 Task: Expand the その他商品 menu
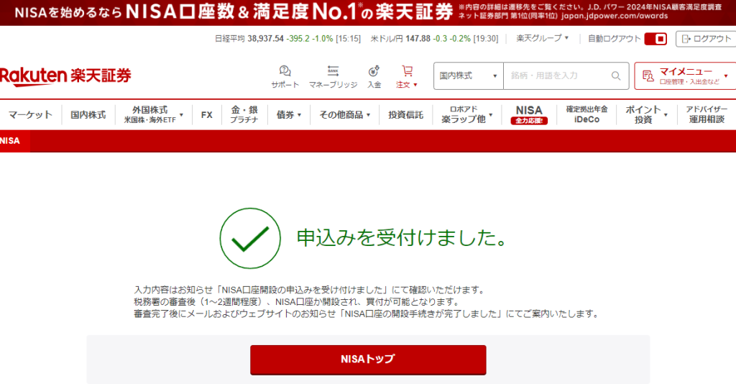(344, 114)
